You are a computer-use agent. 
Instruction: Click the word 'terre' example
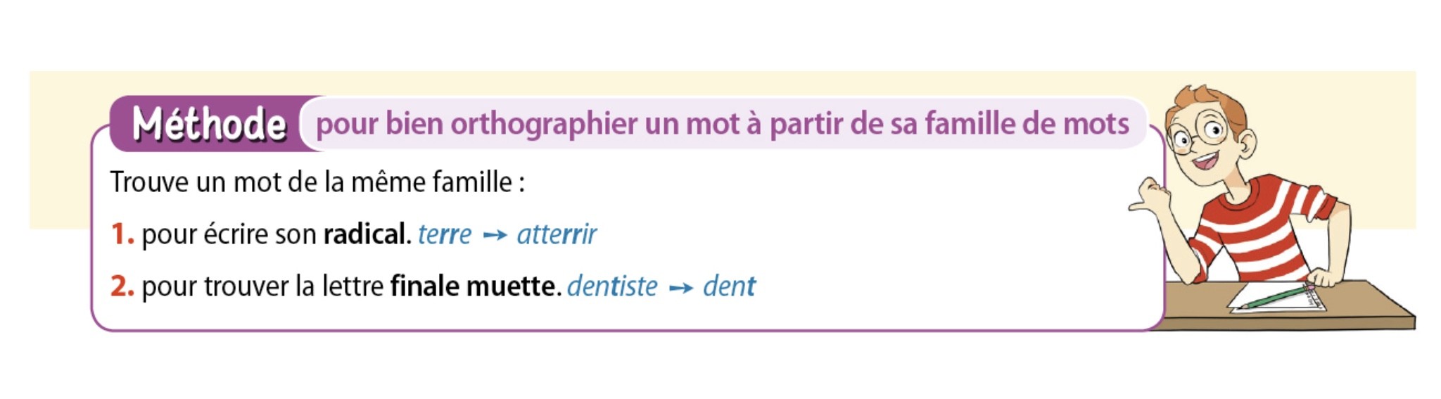445,235
